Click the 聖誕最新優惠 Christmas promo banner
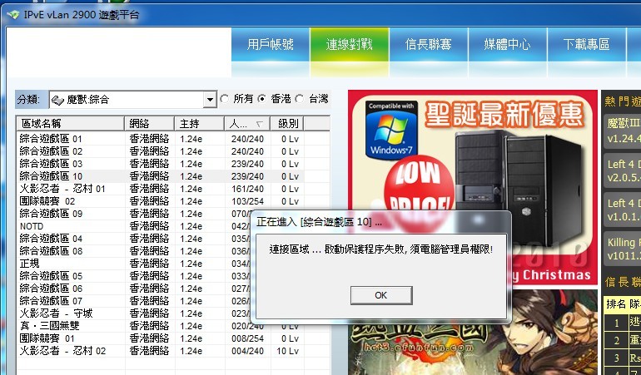Viewport: 641px width, 375px height. pyautogui.click(x=472, y=187)
